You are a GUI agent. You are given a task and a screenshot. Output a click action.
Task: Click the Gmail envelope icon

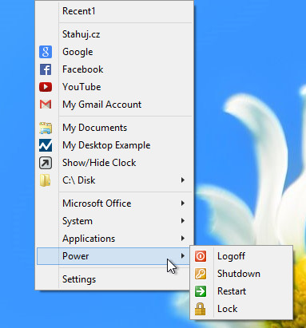tap(46, 105)
